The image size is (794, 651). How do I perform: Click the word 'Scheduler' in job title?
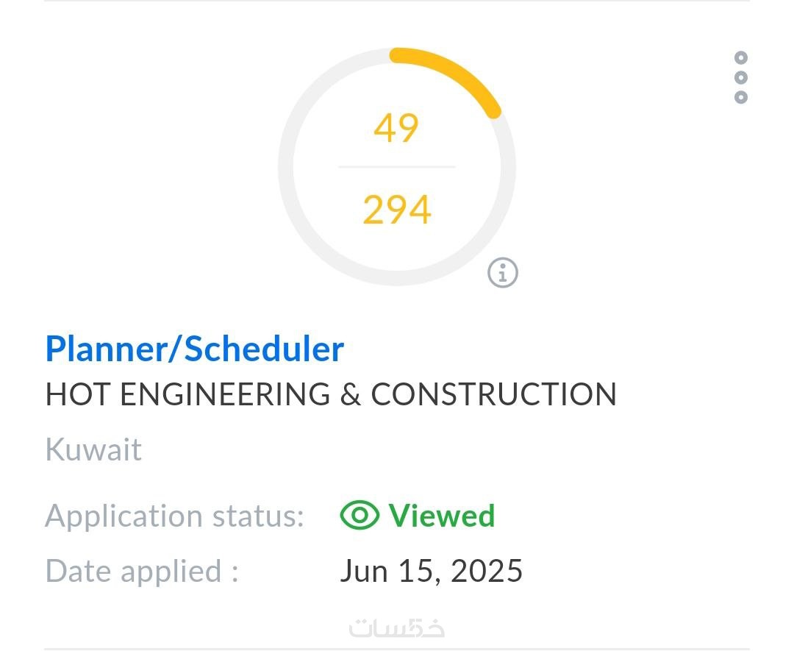click(264, 349)
